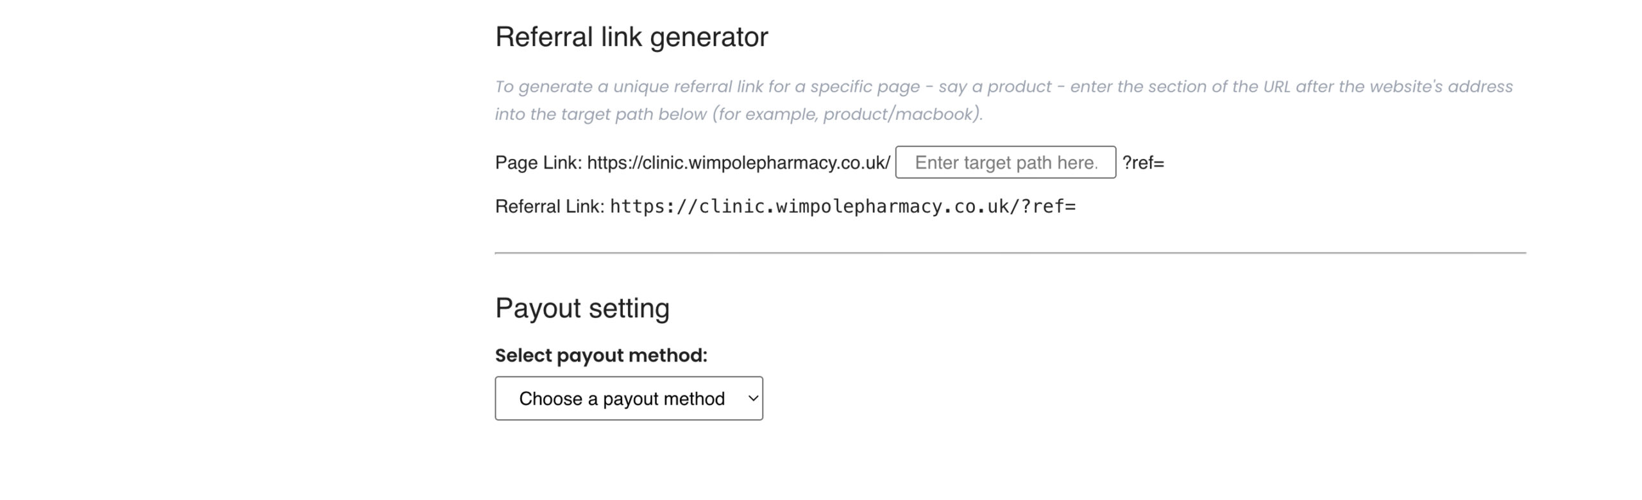The width and height of the screenshot is (1642, 500).
Task: Click the target path input field
Action: [1005, 163]
